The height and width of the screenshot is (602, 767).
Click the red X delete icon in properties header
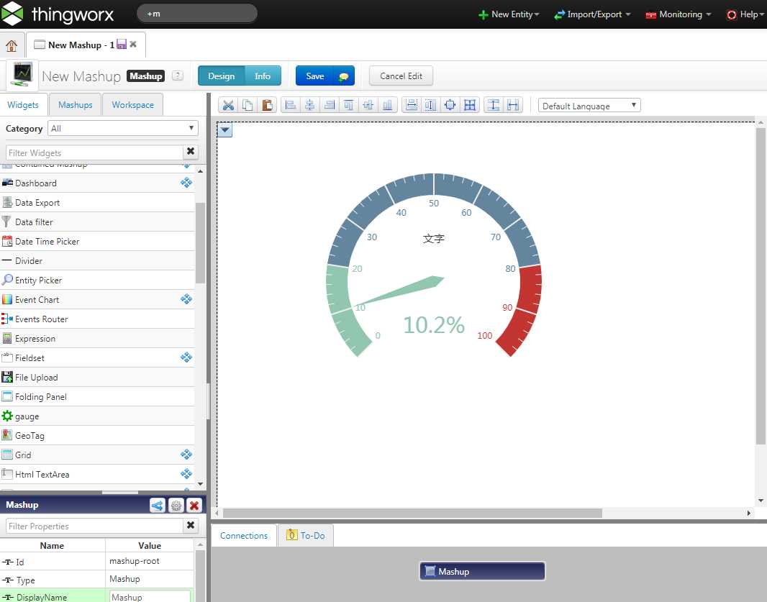(x=194, y=505)
